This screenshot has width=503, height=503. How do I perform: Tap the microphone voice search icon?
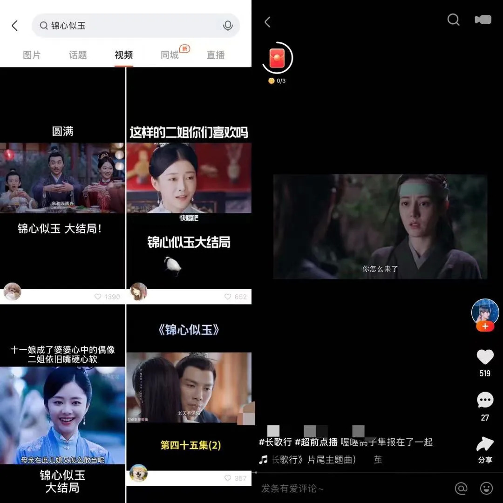coord(228,26)
